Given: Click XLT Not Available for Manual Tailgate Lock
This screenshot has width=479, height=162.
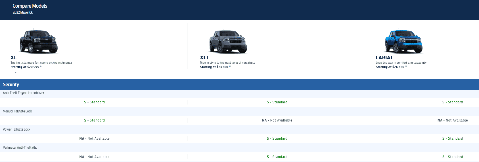Looking at the screenshot, I should pyautogui.click(x=277, y=120).
